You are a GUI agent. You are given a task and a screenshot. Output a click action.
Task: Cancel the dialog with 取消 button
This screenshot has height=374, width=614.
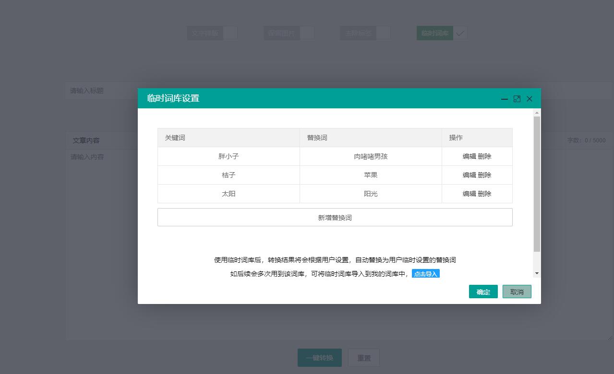pos(517,292)
